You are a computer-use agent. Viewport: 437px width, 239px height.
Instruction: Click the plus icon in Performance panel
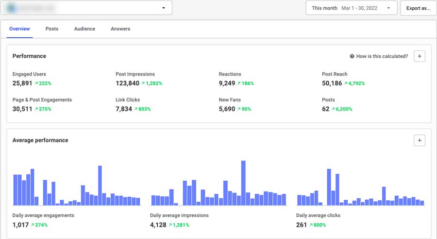click(x=420, y=56)
